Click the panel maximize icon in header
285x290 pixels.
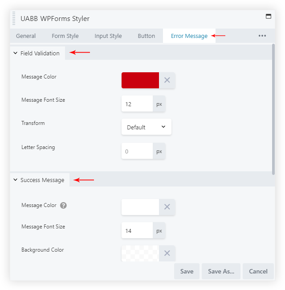[x=268, y=17]
